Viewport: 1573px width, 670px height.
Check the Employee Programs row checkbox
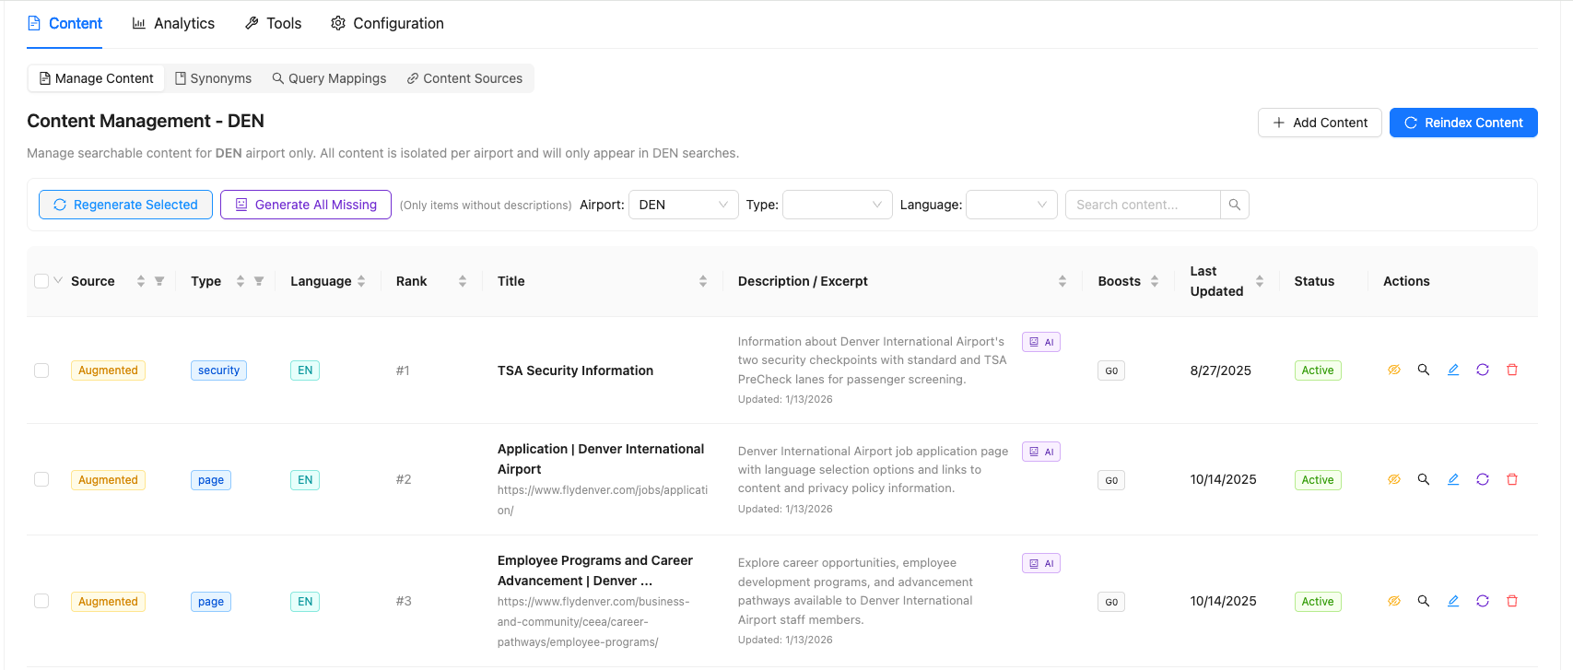point(41,601)
